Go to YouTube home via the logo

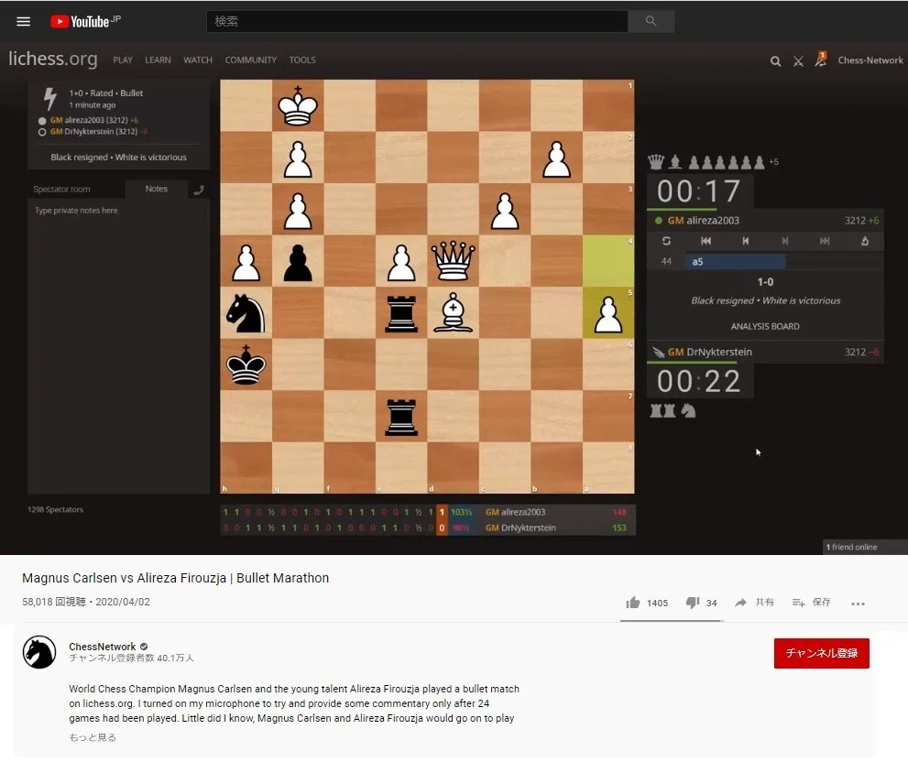pos(85,21)
